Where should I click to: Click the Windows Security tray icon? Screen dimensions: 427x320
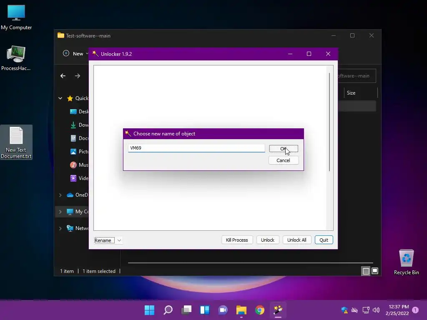344,310
